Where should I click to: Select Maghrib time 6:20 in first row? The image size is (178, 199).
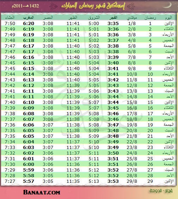(29, 24)
